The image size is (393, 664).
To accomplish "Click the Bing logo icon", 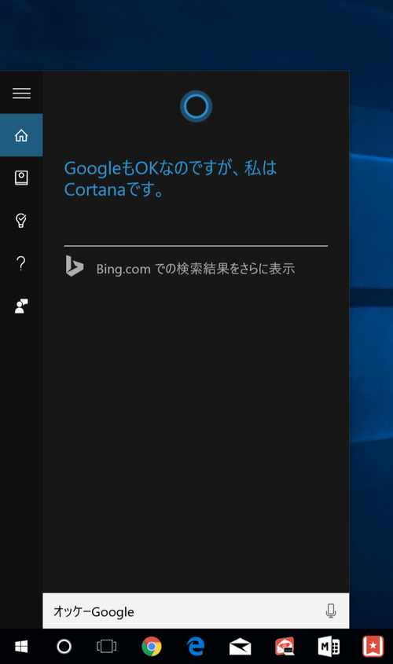I will click(75, 266).
